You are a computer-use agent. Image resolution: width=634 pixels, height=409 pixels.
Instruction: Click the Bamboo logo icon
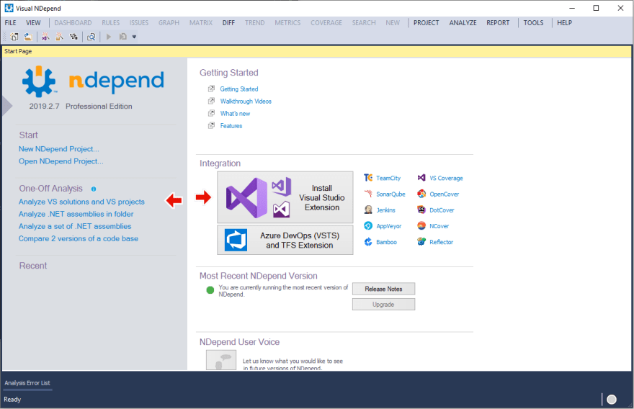coord(368,242)
